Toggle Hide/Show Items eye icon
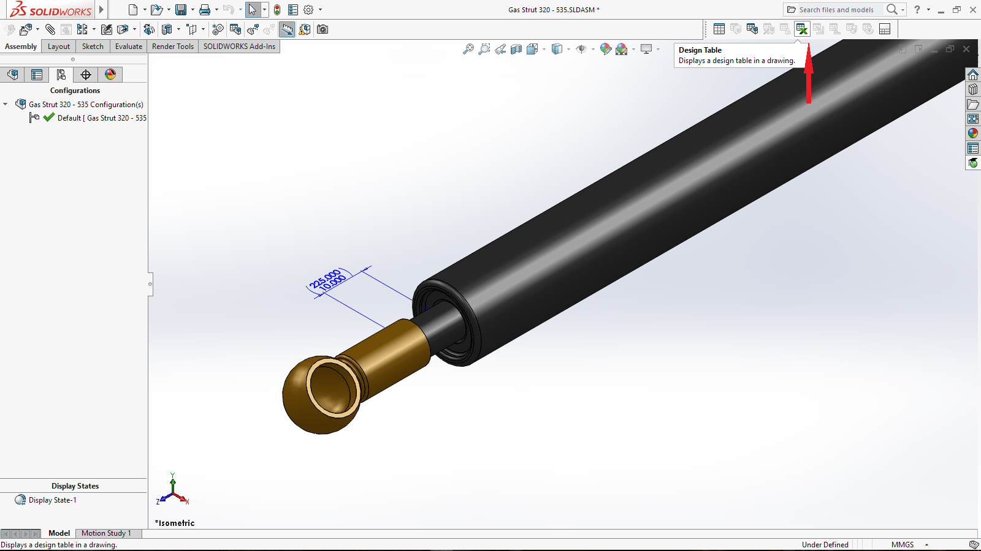981x551 pixels. tap(581, 50)
